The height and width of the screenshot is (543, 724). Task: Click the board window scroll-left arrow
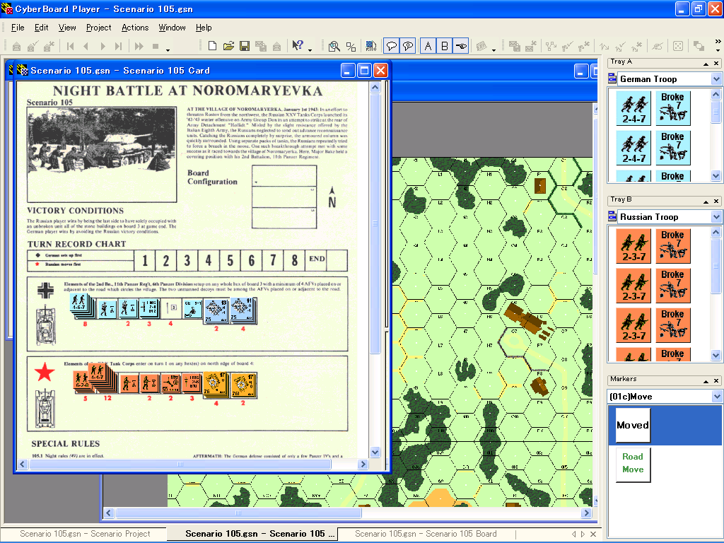tap(109, 513)
